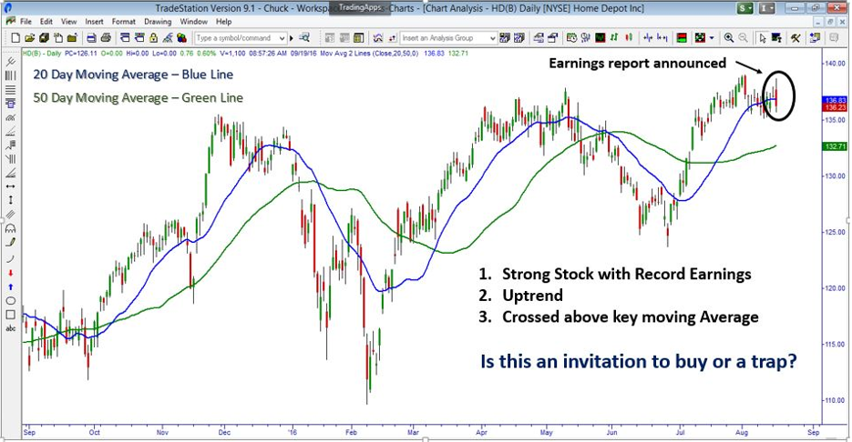Image resolution: width=852 pixels, height=442 pixels.
Task: Click into the Type a symbol/command field
Action: click(x=240, y=38)
